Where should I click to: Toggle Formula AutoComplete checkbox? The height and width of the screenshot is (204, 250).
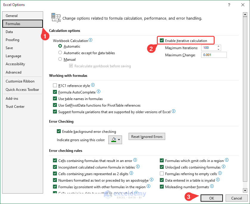click(55, 92)
